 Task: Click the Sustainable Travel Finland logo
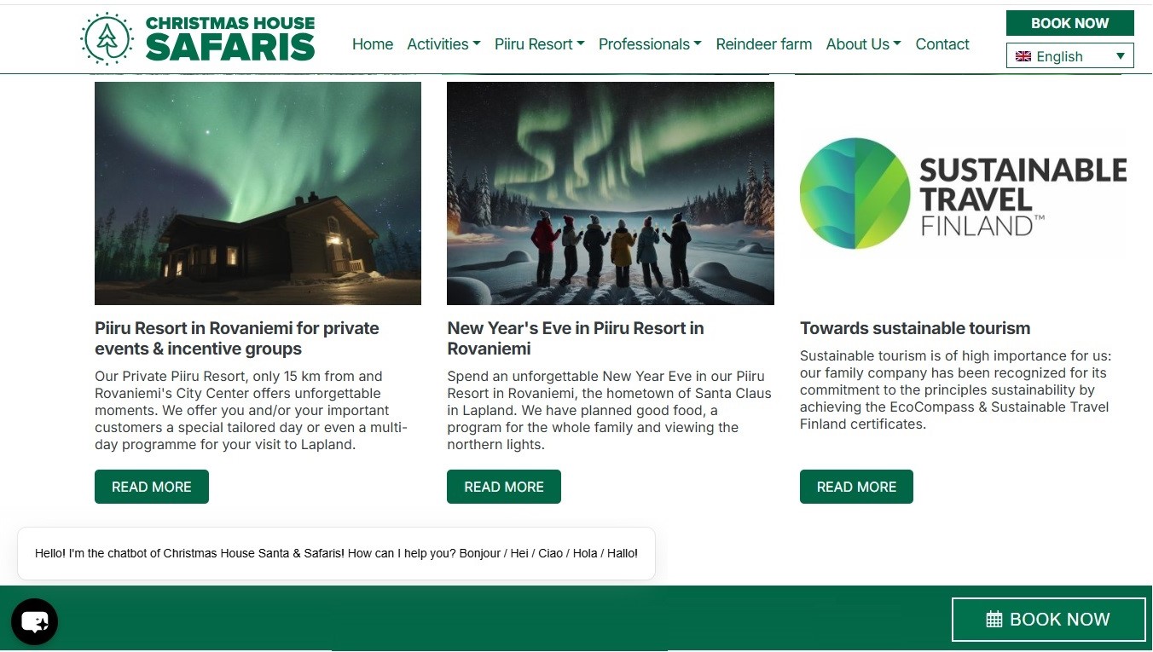(x=963, y=193)
